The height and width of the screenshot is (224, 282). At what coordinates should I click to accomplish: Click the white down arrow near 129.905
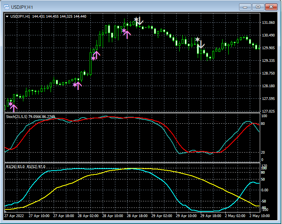tap(201, 44)
